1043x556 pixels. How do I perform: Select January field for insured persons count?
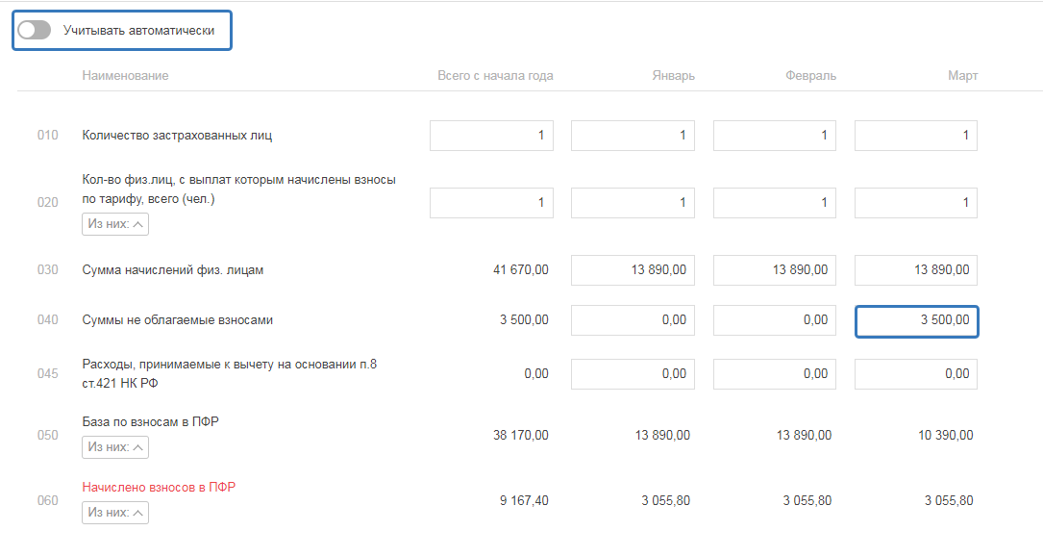tap(633, 136)
